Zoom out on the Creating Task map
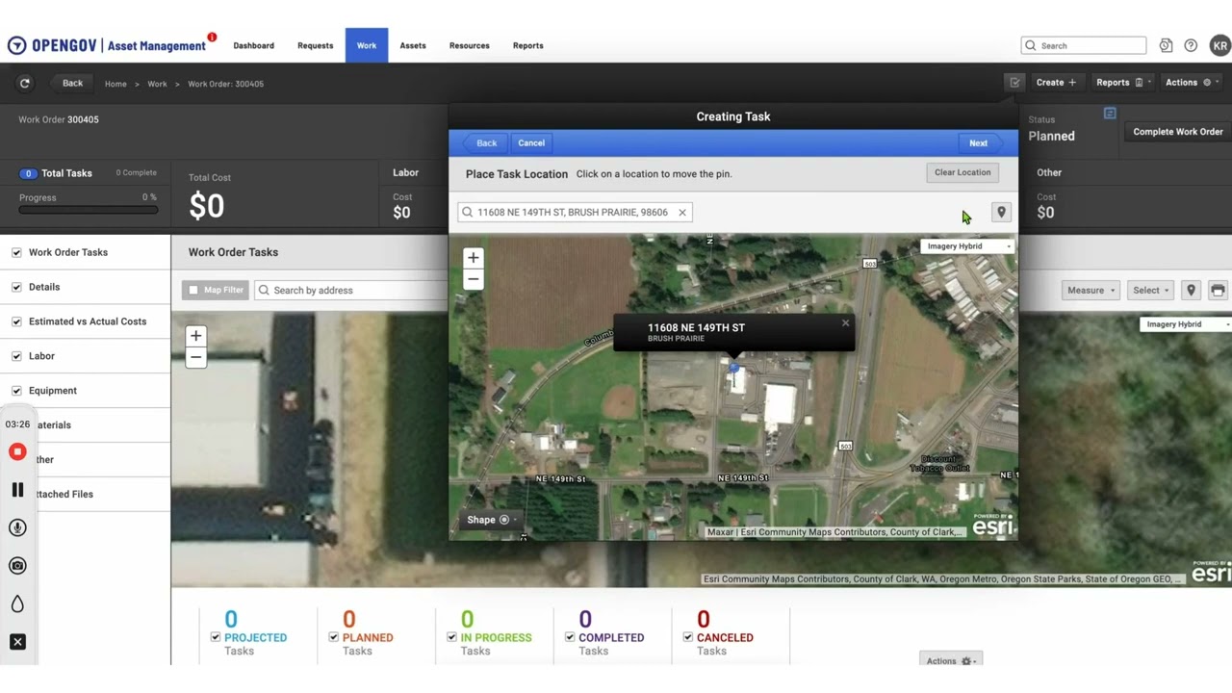Screen dimensions: 1232x693 click(473, 279)
